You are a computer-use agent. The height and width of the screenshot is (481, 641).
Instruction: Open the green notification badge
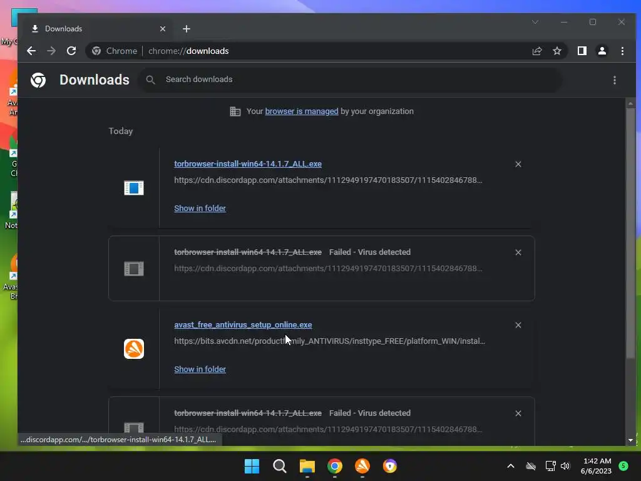point(623,466)
